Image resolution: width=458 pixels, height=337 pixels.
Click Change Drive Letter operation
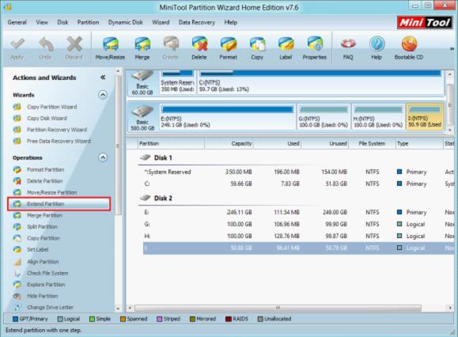point(50,307)
